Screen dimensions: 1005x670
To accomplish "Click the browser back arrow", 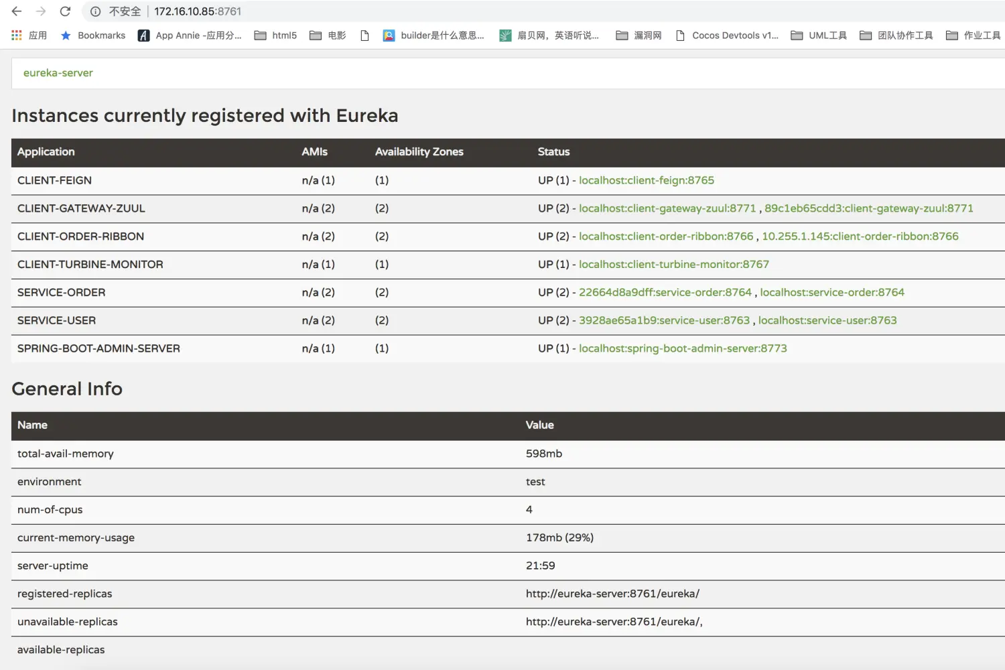I will coord(17,11).
